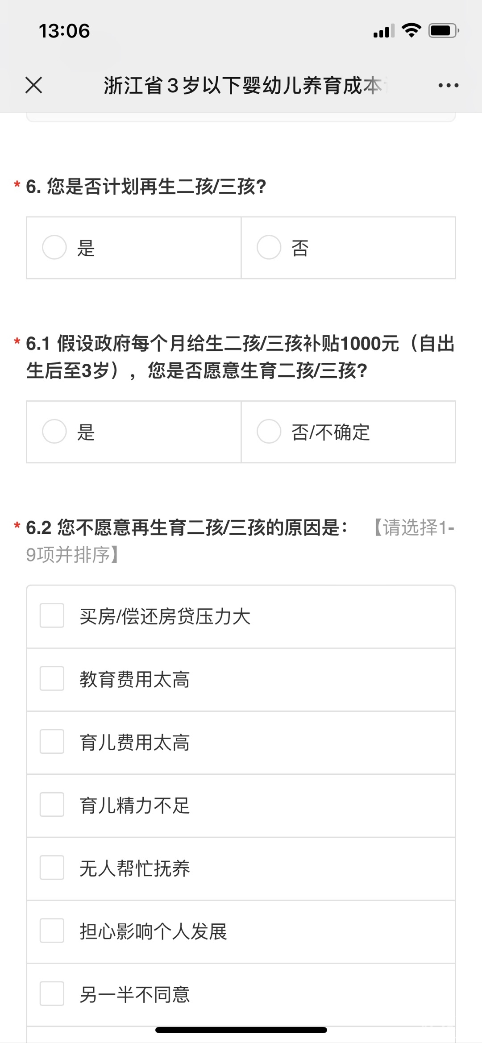
Task: Tap the Wi-Fi status icon
Action: 411,30
